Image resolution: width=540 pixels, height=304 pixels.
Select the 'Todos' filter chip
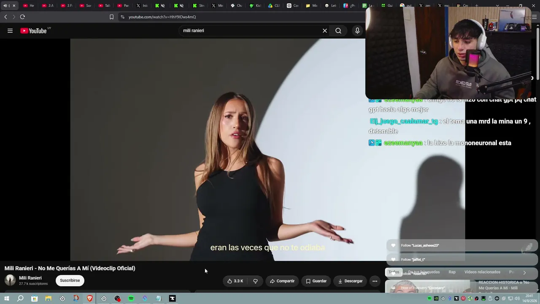pyautogui.click(x=394, y=272)
